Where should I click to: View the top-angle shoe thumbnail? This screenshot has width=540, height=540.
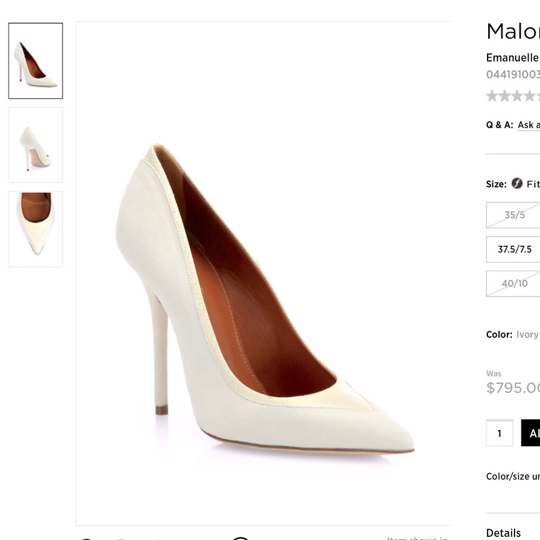(35, 228)
